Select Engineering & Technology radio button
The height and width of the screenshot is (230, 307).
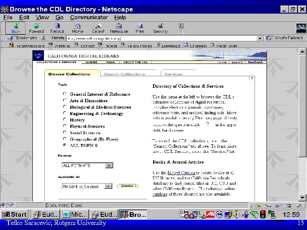(x=64, y=113)
